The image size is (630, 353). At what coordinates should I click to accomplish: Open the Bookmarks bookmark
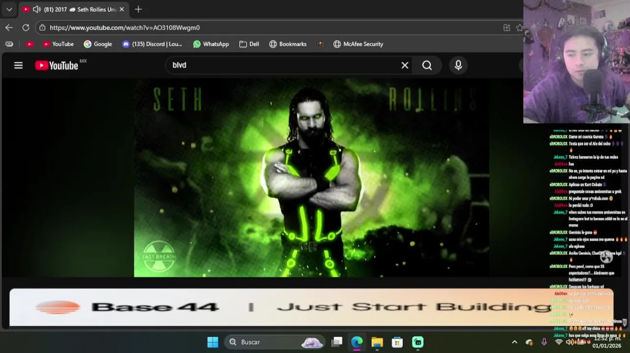pyautogui.click(x=288, y=44)
